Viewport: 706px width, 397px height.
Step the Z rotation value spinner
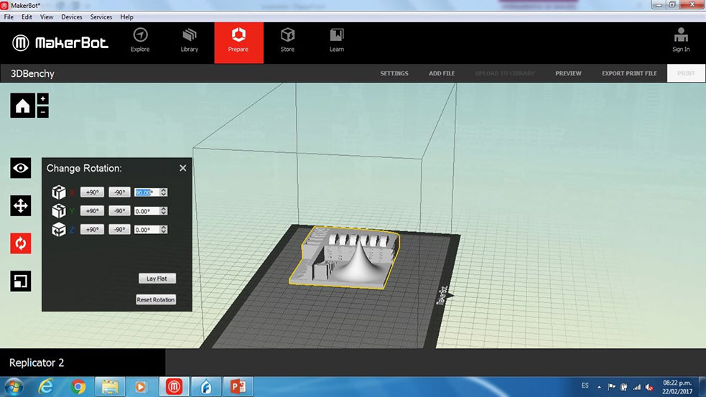point(164,230)
